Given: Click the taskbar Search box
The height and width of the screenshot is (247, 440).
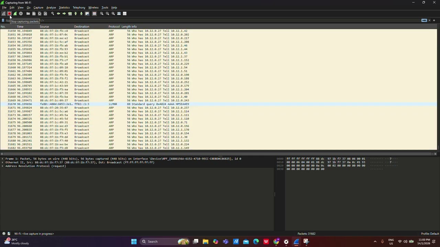Looking at the screenshot, I should (165, 242).
